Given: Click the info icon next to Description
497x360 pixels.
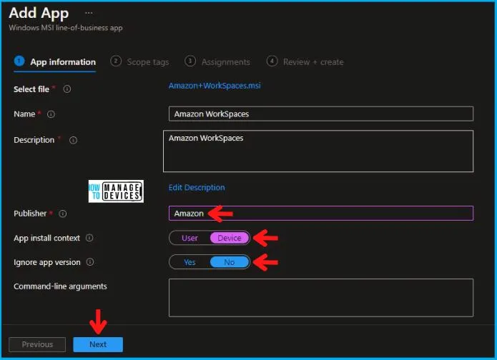Looking at the screenshot, I should [73, 140].
